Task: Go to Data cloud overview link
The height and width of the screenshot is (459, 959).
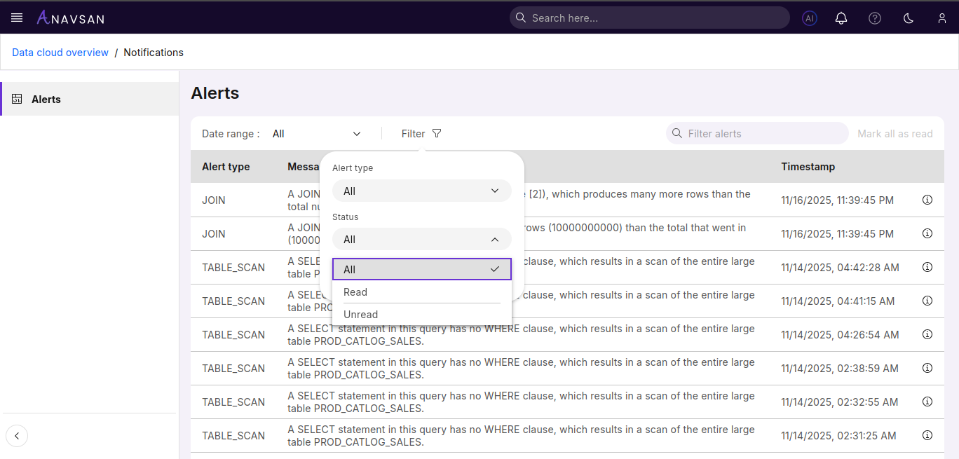Action: [x=60, y=53]
